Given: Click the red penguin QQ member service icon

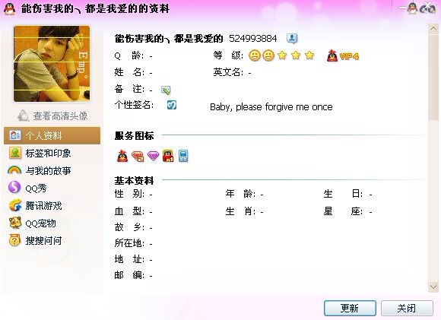Looking at the screenshot, I should [122, 156].
